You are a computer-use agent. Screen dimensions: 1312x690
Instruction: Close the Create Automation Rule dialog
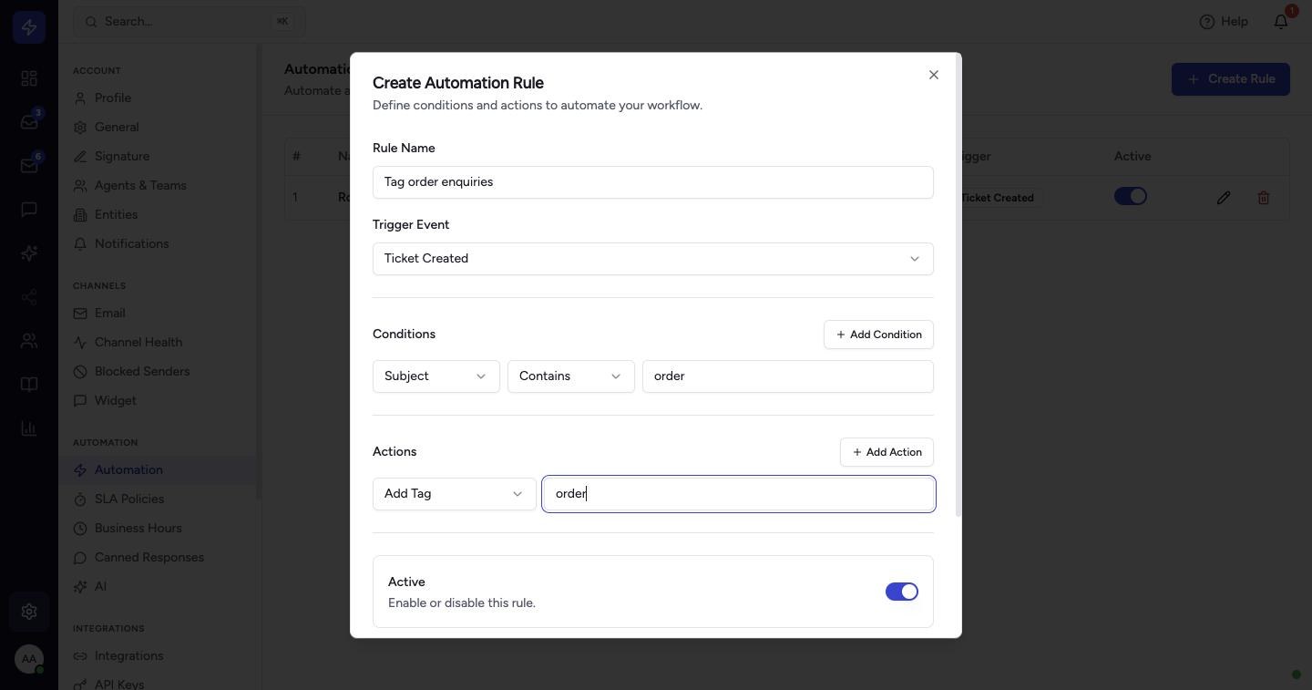tap(934, 75)
